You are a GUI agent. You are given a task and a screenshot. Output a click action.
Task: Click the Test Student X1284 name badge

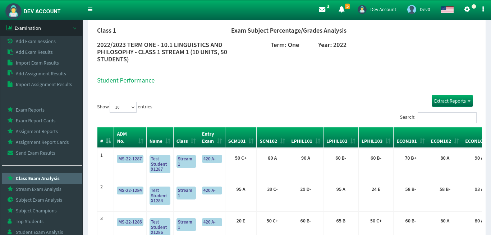pos(160,196)
